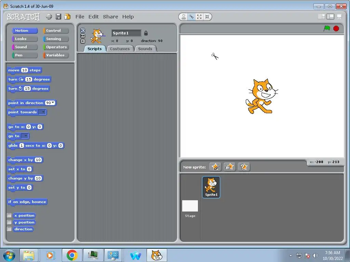Select the Sound block category

(x=25, y=47)
